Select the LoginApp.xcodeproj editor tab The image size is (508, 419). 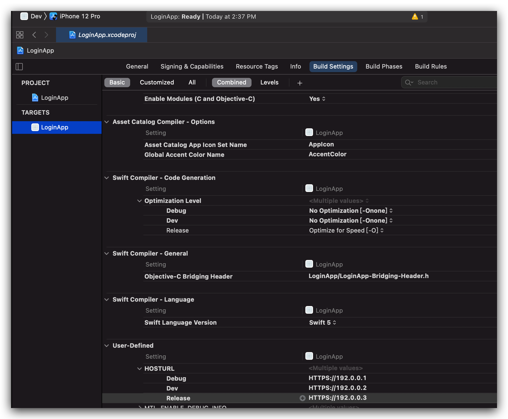(102, 35)
